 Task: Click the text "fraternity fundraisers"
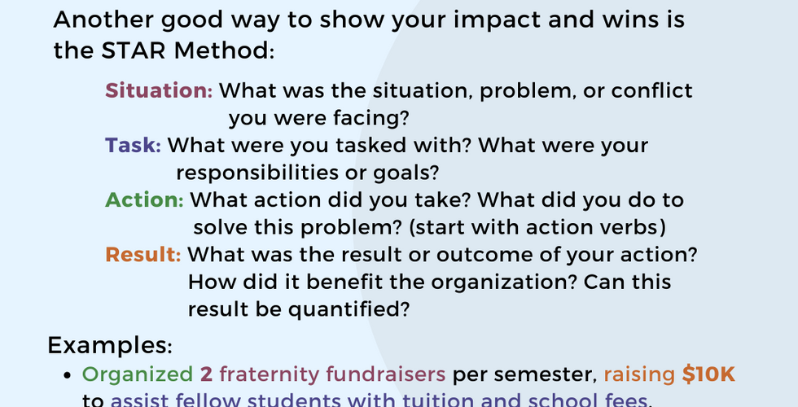pyautogui.click(x=332, y=374)
